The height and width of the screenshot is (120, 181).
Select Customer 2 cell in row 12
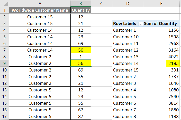click(40, 83)
